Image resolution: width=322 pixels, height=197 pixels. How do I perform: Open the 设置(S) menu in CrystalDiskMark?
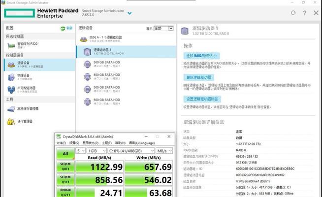tap(74, 143)
